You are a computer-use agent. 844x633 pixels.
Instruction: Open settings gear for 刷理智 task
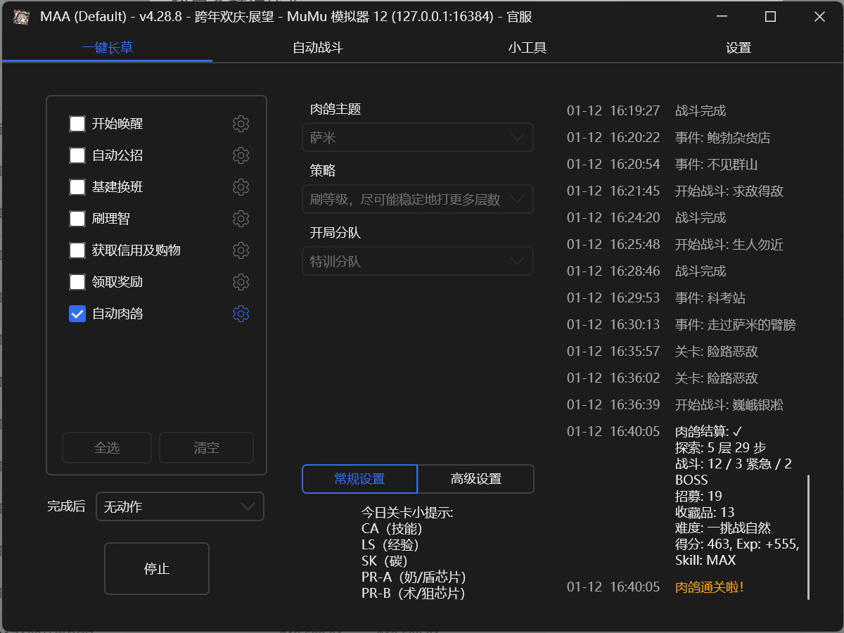point(241,219)
